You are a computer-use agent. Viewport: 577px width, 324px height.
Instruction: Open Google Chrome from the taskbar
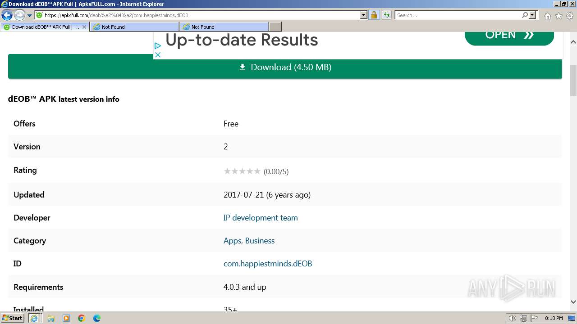82,318
